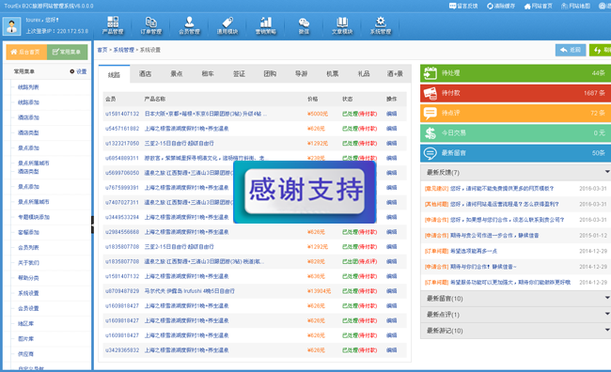The width and height of the screenshot is (611, 372).
Task: Click 编辑 for member u3429365832
Action: click(x=392, y=350)
